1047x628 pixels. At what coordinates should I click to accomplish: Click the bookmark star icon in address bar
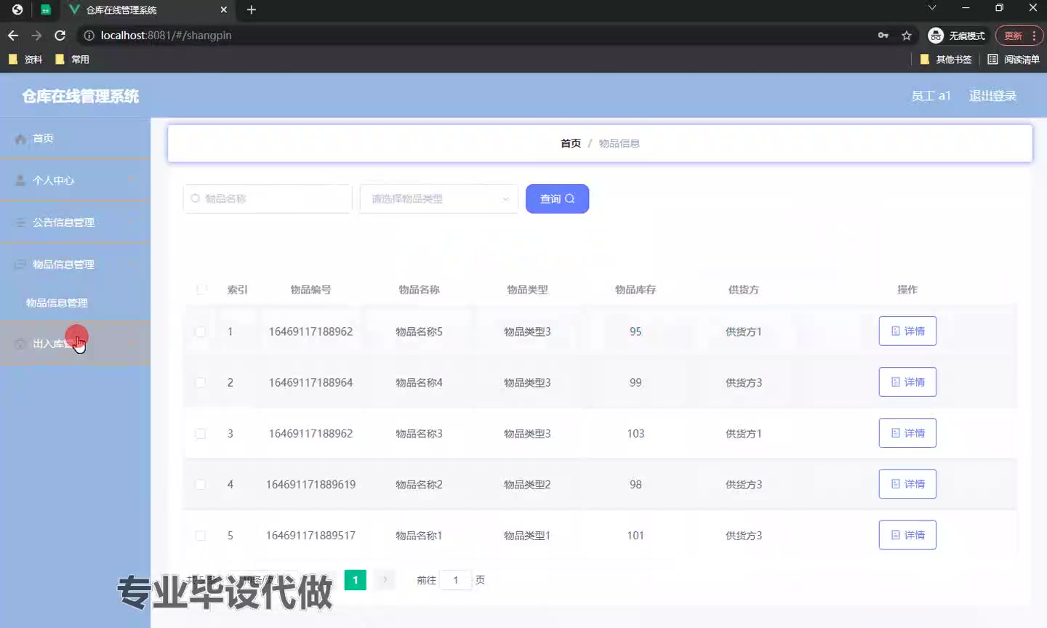pos(907,36)
